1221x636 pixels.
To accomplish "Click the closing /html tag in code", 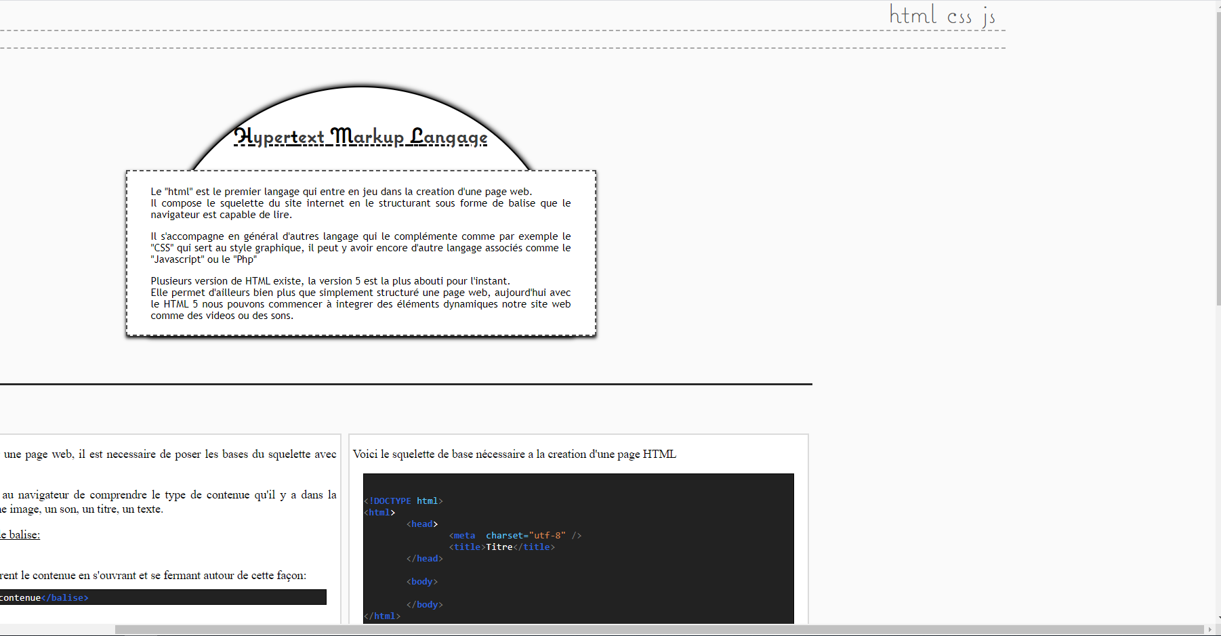I will coord(383,616).
